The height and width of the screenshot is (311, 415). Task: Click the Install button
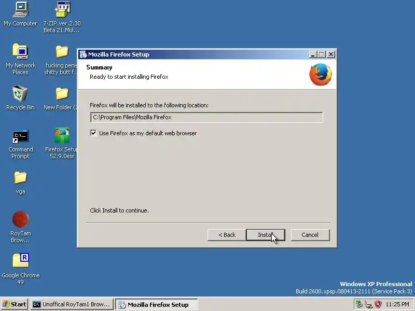pyautogui.click(x=266, y=235)
